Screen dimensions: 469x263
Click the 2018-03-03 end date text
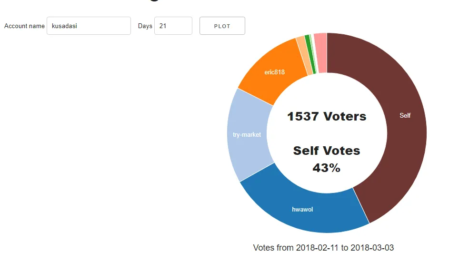pyautogui.click(x=372, y=248)
